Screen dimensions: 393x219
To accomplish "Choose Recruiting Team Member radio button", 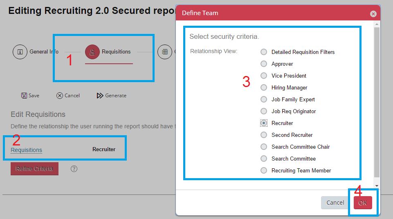I will tap(264, 170).
